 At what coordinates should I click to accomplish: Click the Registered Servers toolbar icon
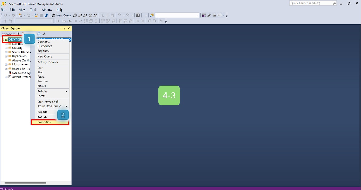[204, 15]
